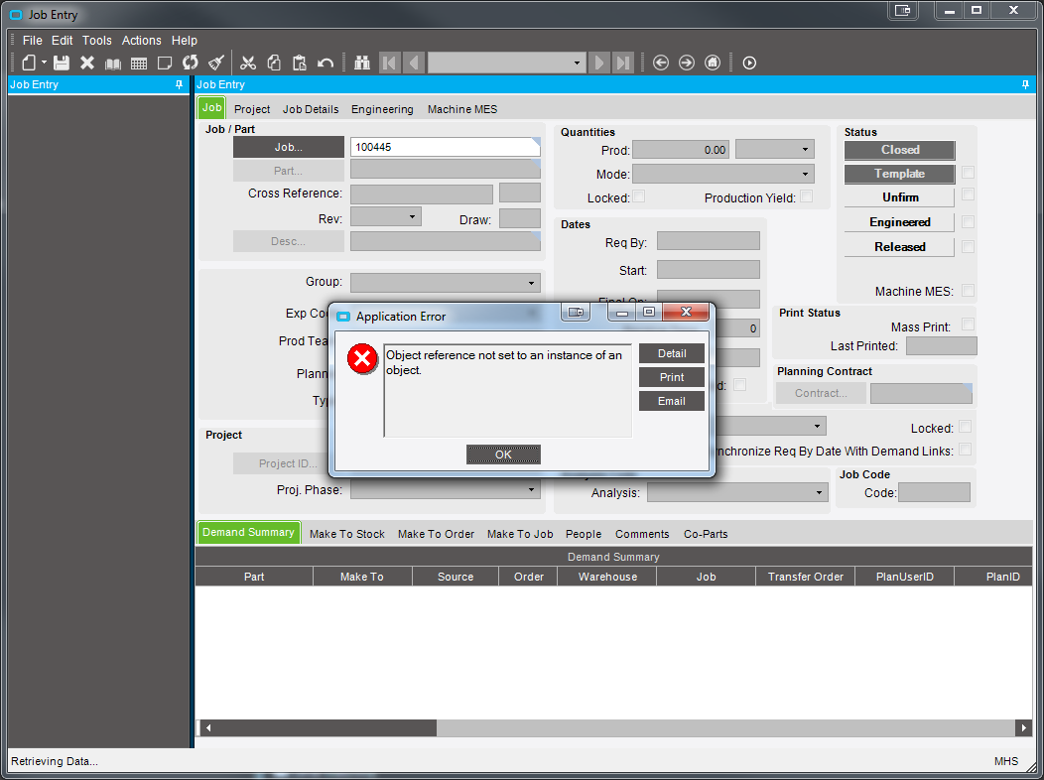Toggle the Machine MES checkbox

[x=969, y=290]
